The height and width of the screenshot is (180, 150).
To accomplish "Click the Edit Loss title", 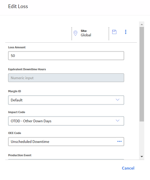I will click(18, 7).
